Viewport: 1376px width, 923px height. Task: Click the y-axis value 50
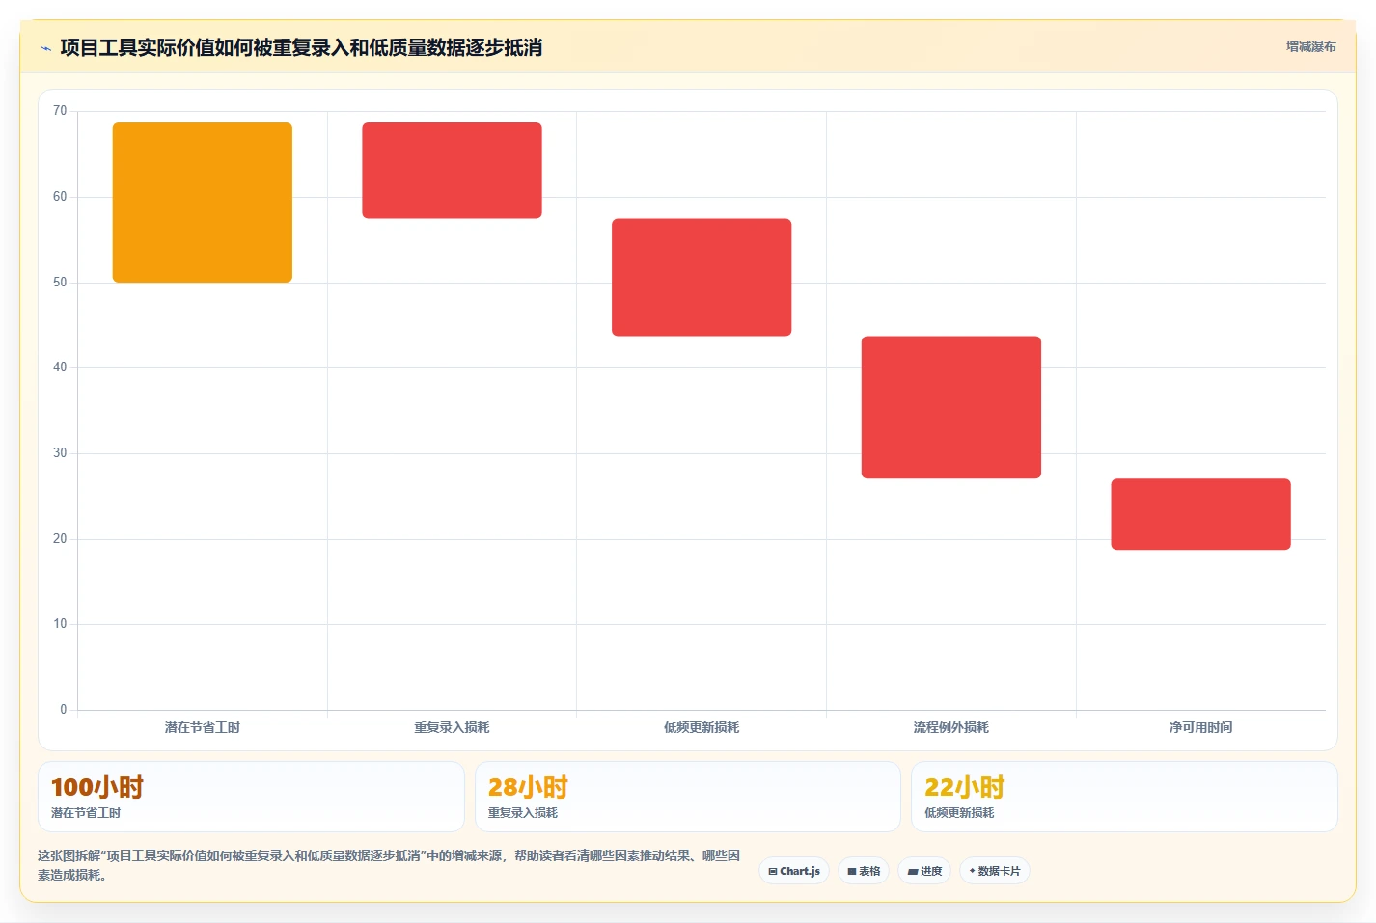pyautogui.click(x=60, y=283)
